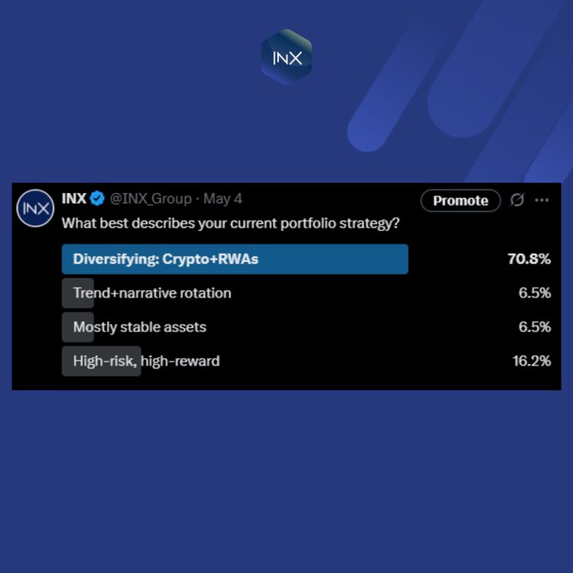Click the 6.5% beside Trend+narrative rotation

click(x=534, y=293)
